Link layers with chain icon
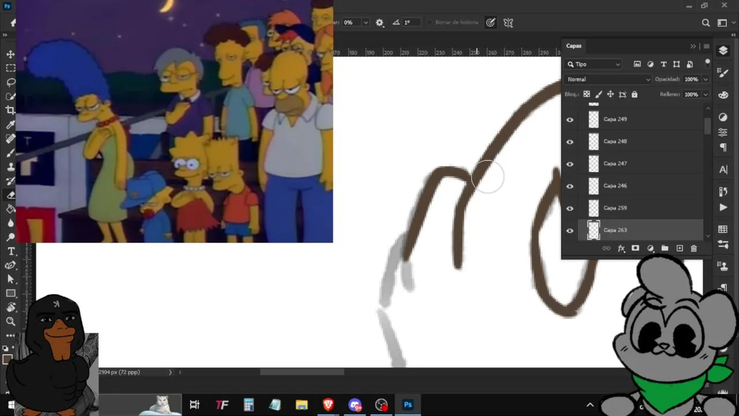 point(606,248)
